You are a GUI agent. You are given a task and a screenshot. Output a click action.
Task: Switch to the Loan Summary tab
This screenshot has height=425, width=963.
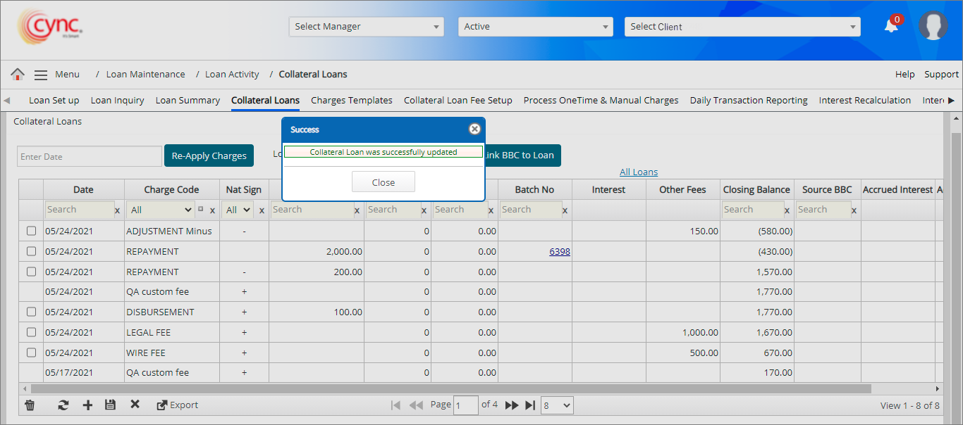tap(188, 101)
